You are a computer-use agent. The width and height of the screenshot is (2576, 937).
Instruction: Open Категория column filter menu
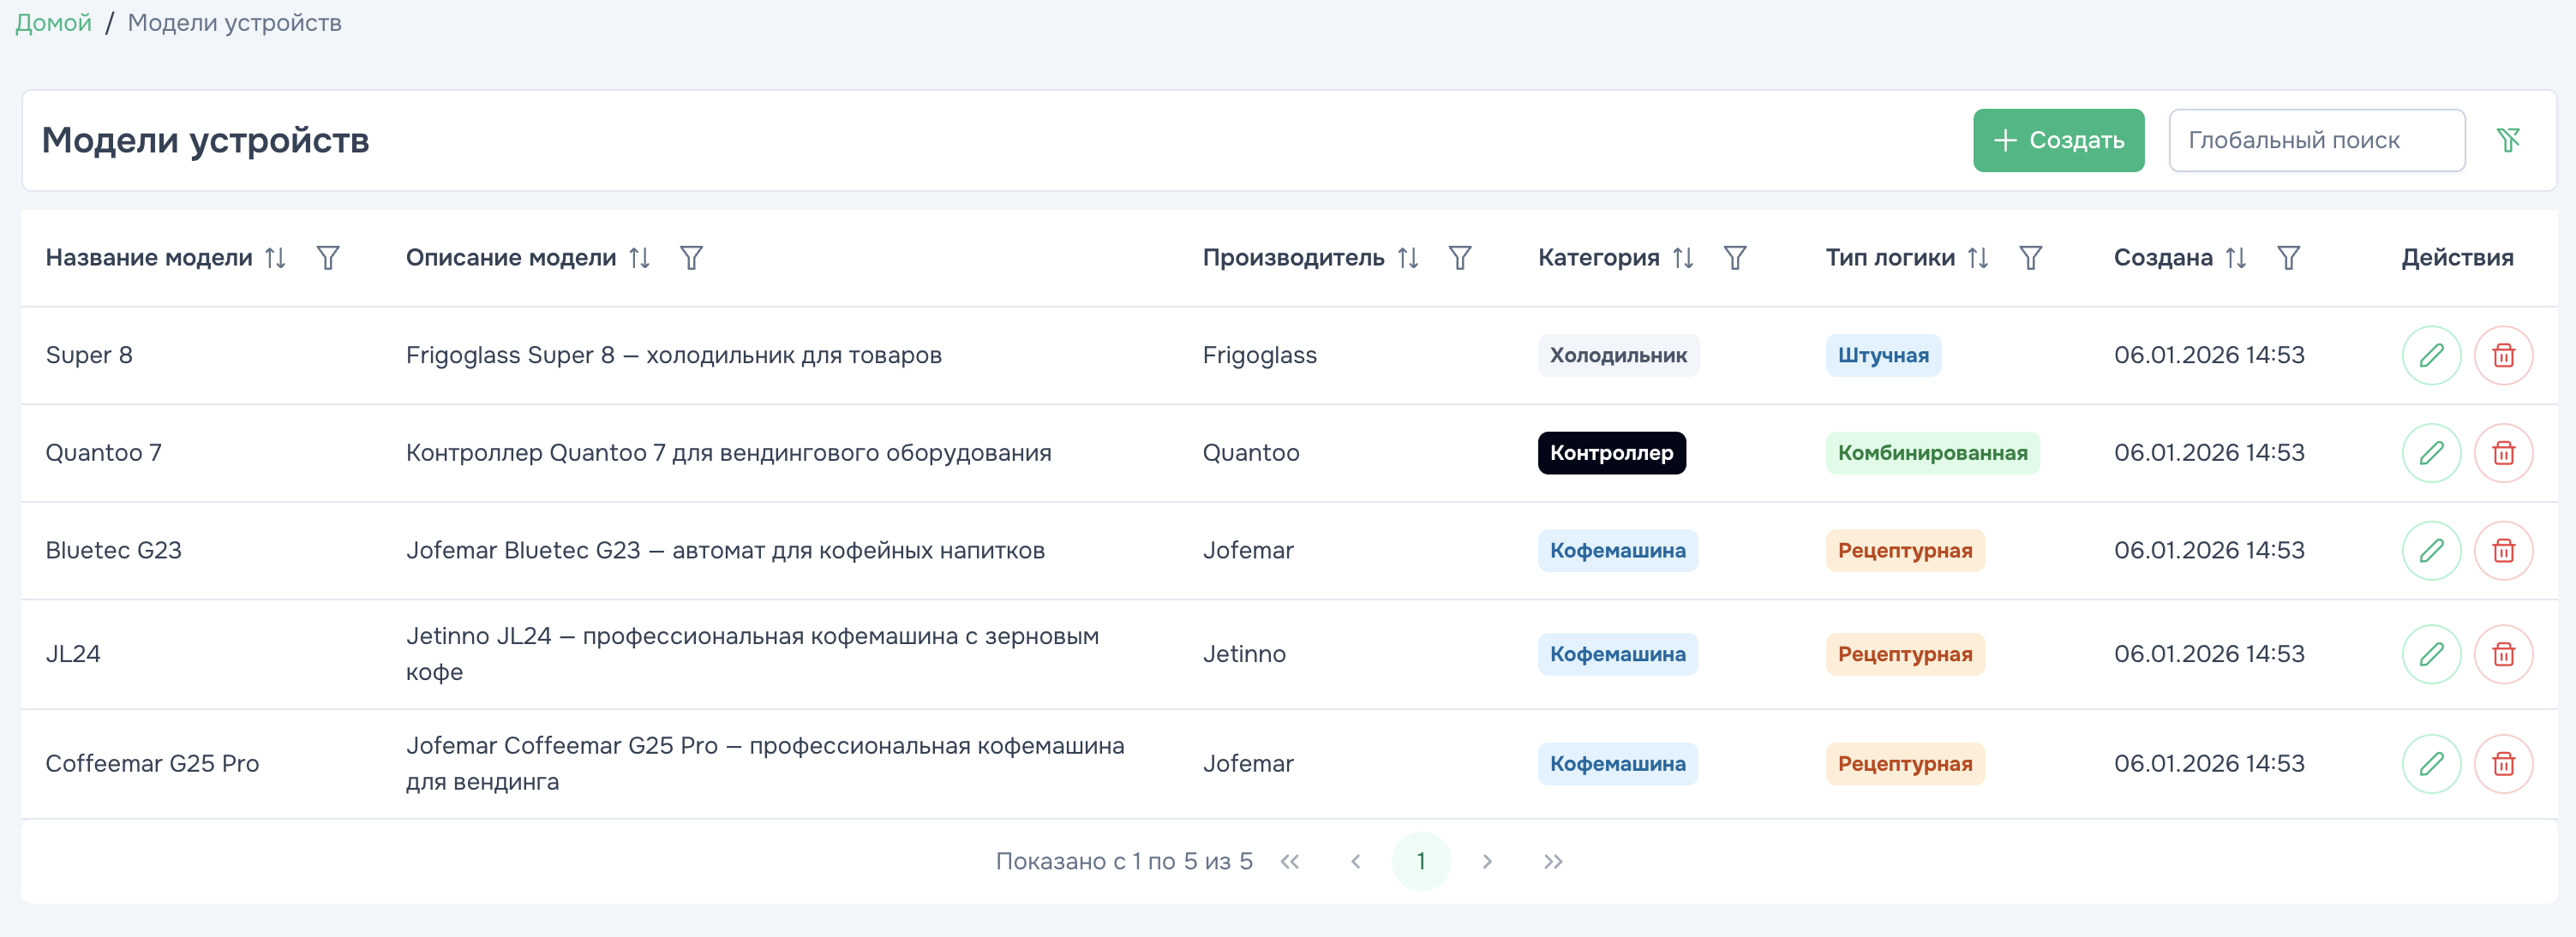pyautogui.click(x=1734, y=258)
